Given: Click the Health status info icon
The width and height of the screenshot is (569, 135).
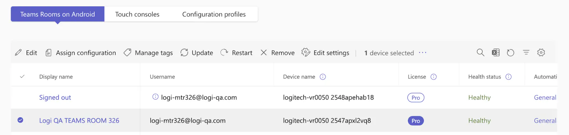Looking at the screenshot, I should click(509, 77).
